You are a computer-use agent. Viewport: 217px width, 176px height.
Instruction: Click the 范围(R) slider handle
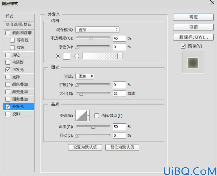(x=93, y=127)
